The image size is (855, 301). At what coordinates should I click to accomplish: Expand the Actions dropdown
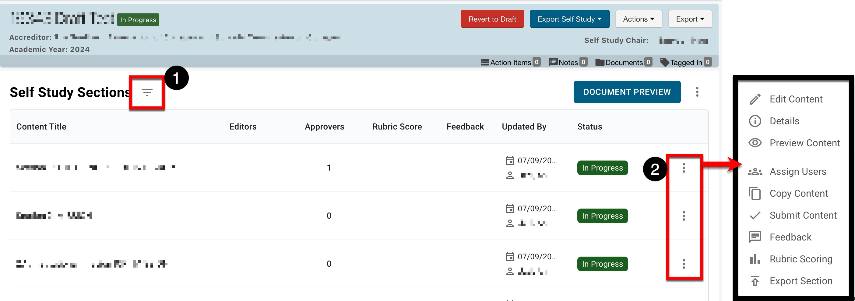pos(638,19)
